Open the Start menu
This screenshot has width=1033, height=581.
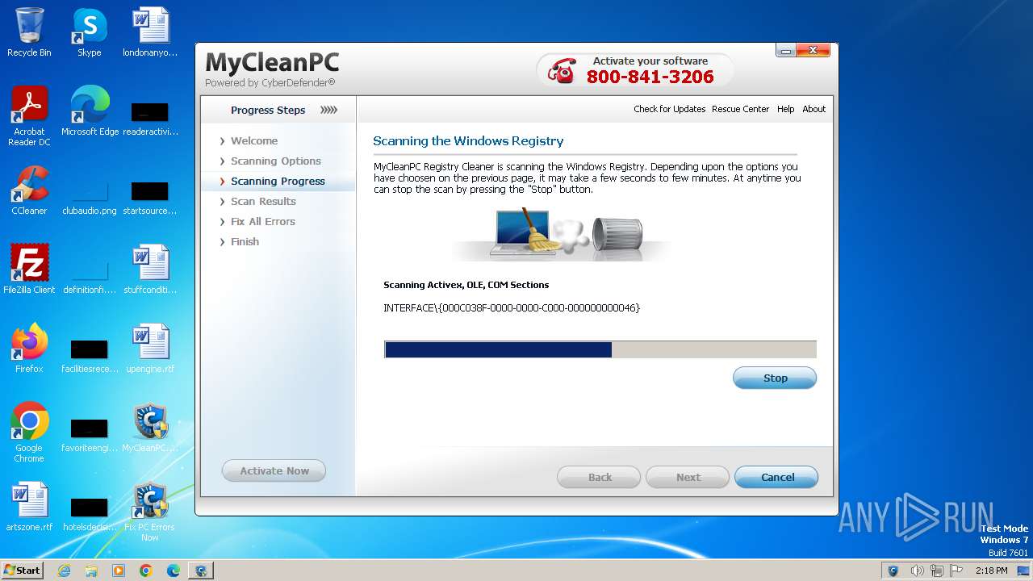point(23,571)
